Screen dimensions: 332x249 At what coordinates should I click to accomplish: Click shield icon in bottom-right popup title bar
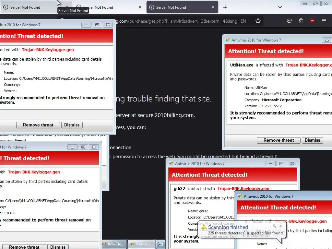[x=240, y=196]
